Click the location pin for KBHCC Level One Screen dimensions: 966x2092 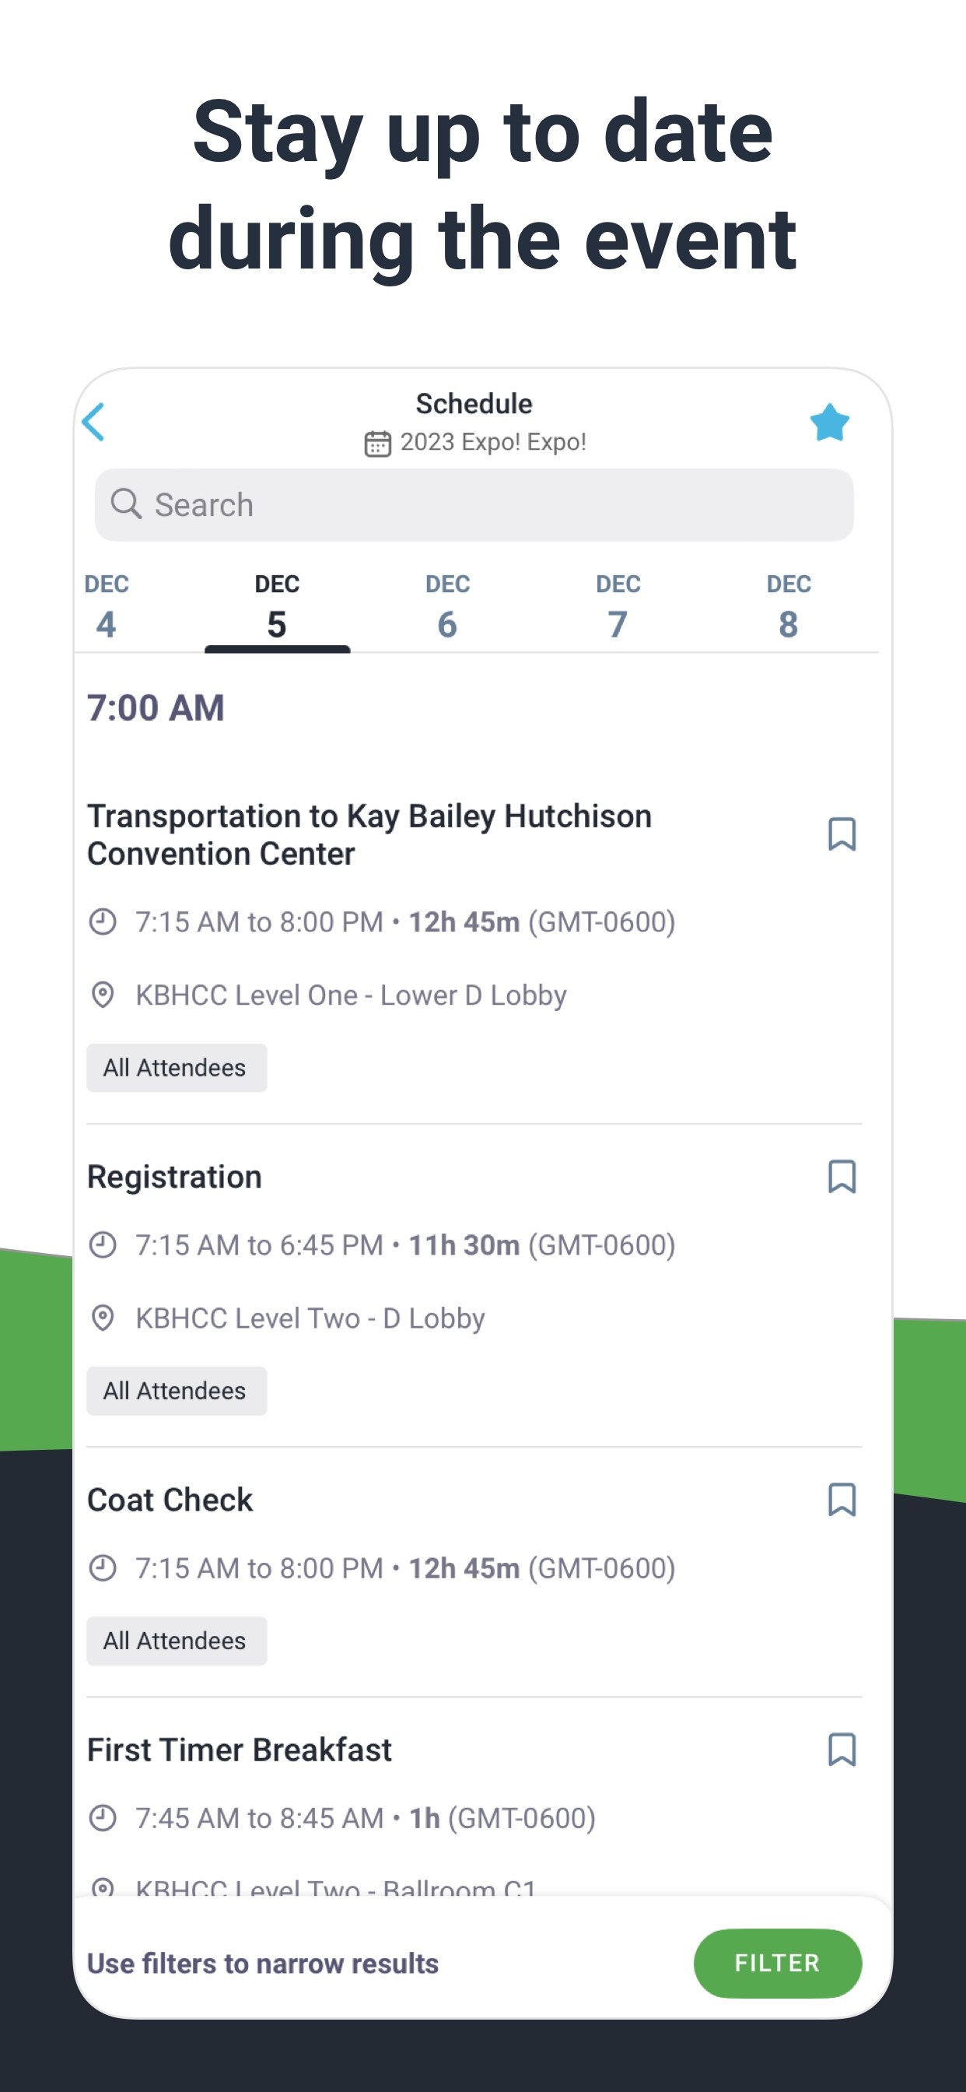(103, 995)
